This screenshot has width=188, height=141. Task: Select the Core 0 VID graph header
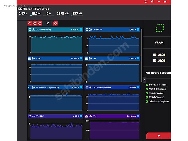click(x=113, y=30)
